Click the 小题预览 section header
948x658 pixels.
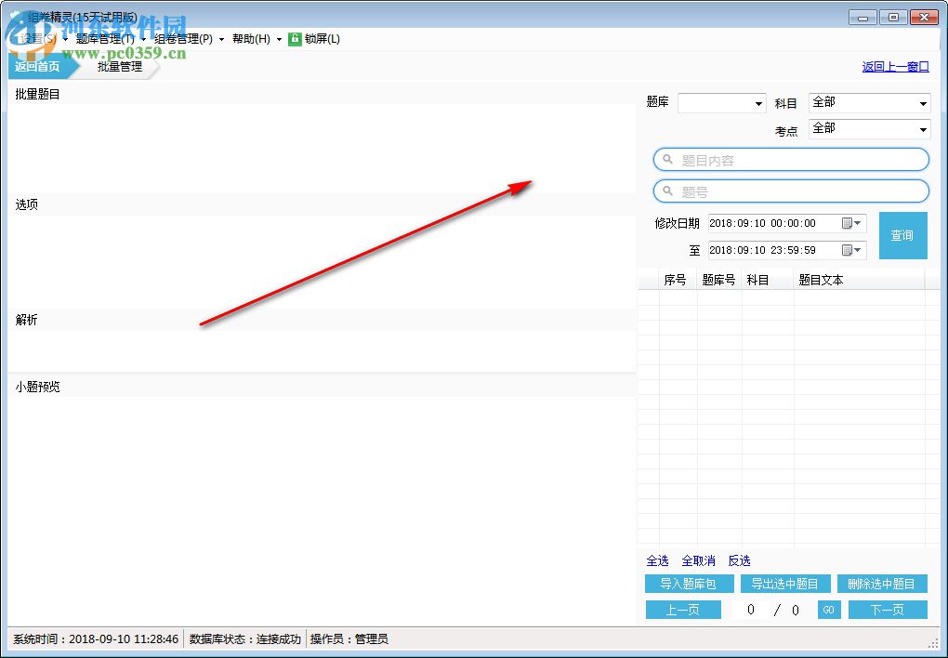tap(37, 387)
